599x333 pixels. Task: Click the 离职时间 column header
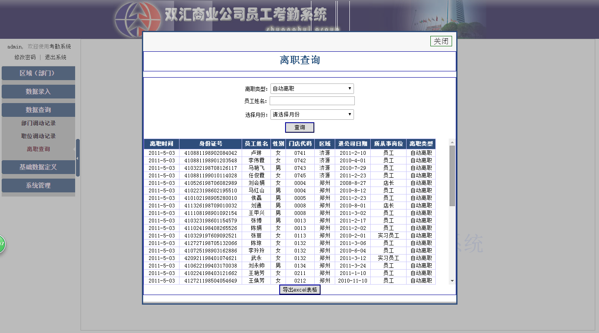[x=162, y=144]
